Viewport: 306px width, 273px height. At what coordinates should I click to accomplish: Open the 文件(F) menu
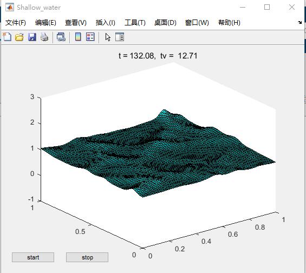[x=15, y=23]
